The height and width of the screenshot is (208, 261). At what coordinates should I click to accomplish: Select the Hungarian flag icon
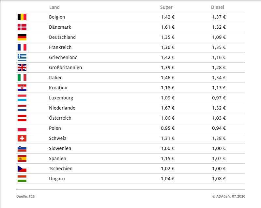[x=22, y=179]
